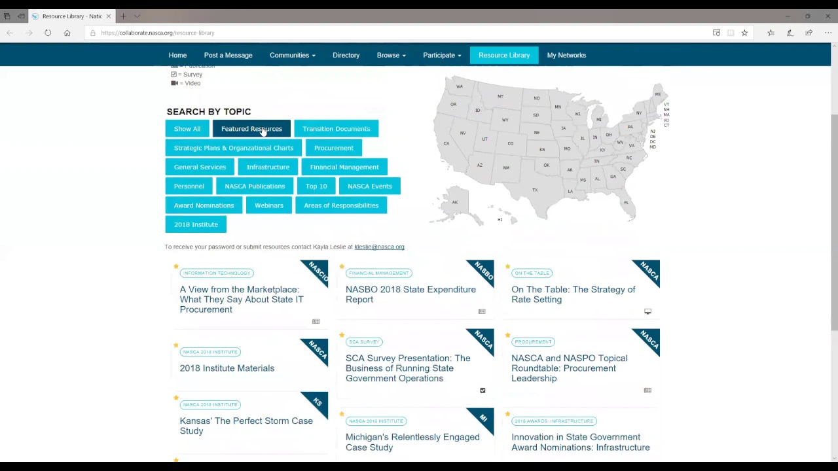Click the star on NASBO Expenditure Report card
Image resolution: width=838 pixels, height=471 pixels.
point(342,266)
